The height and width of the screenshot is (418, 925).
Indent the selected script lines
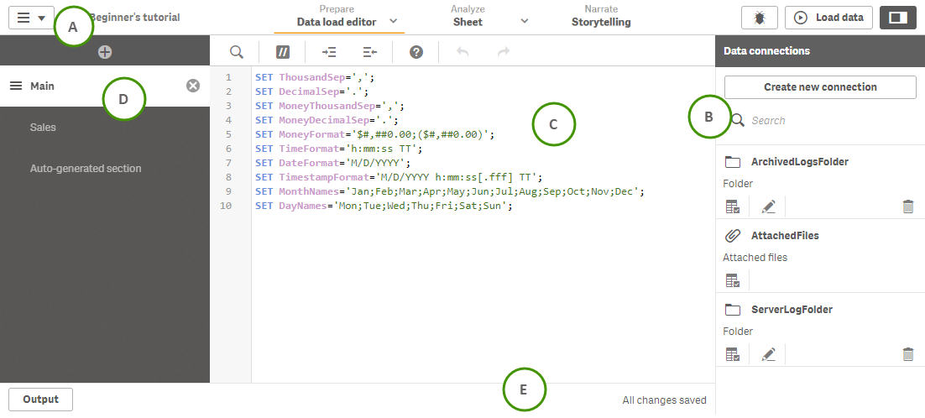329,52
